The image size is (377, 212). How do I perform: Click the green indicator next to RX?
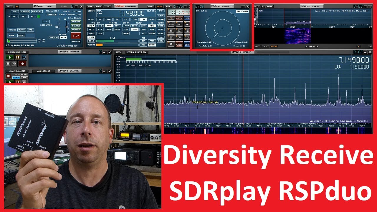39,16
